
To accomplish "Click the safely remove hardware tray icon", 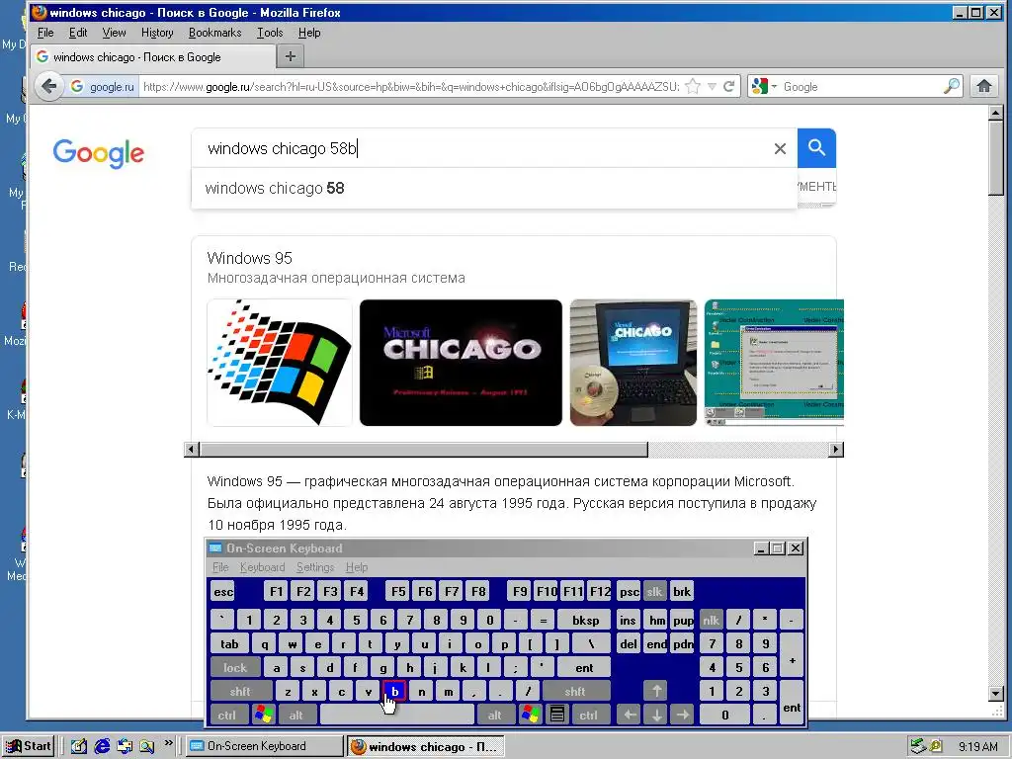I will tap(918, 746).
